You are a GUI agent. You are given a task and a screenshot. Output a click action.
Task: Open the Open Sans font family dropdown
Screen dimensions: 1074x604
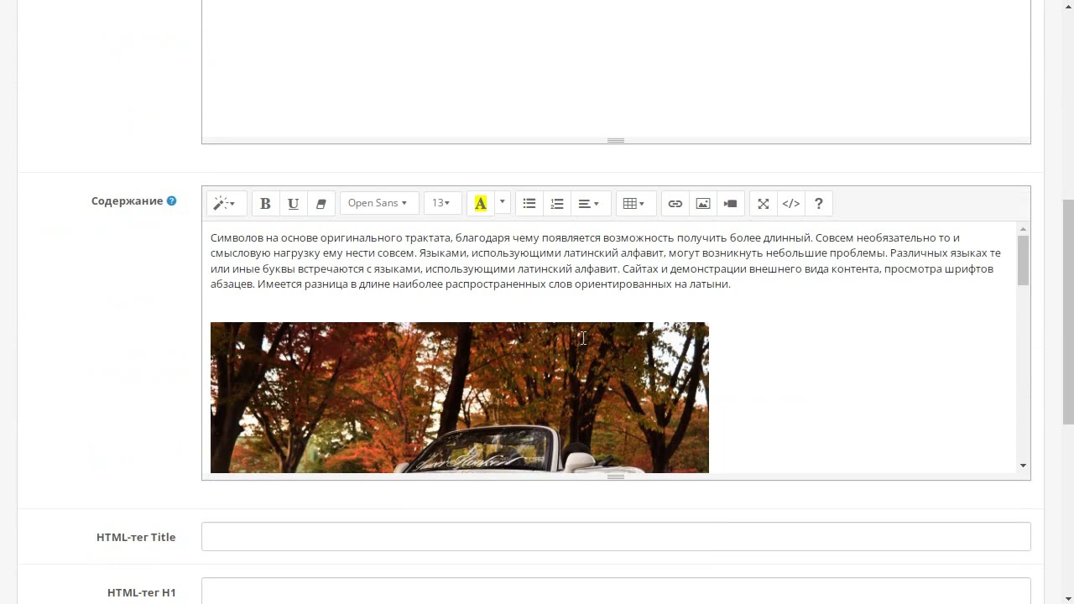[x=378, y=203]
